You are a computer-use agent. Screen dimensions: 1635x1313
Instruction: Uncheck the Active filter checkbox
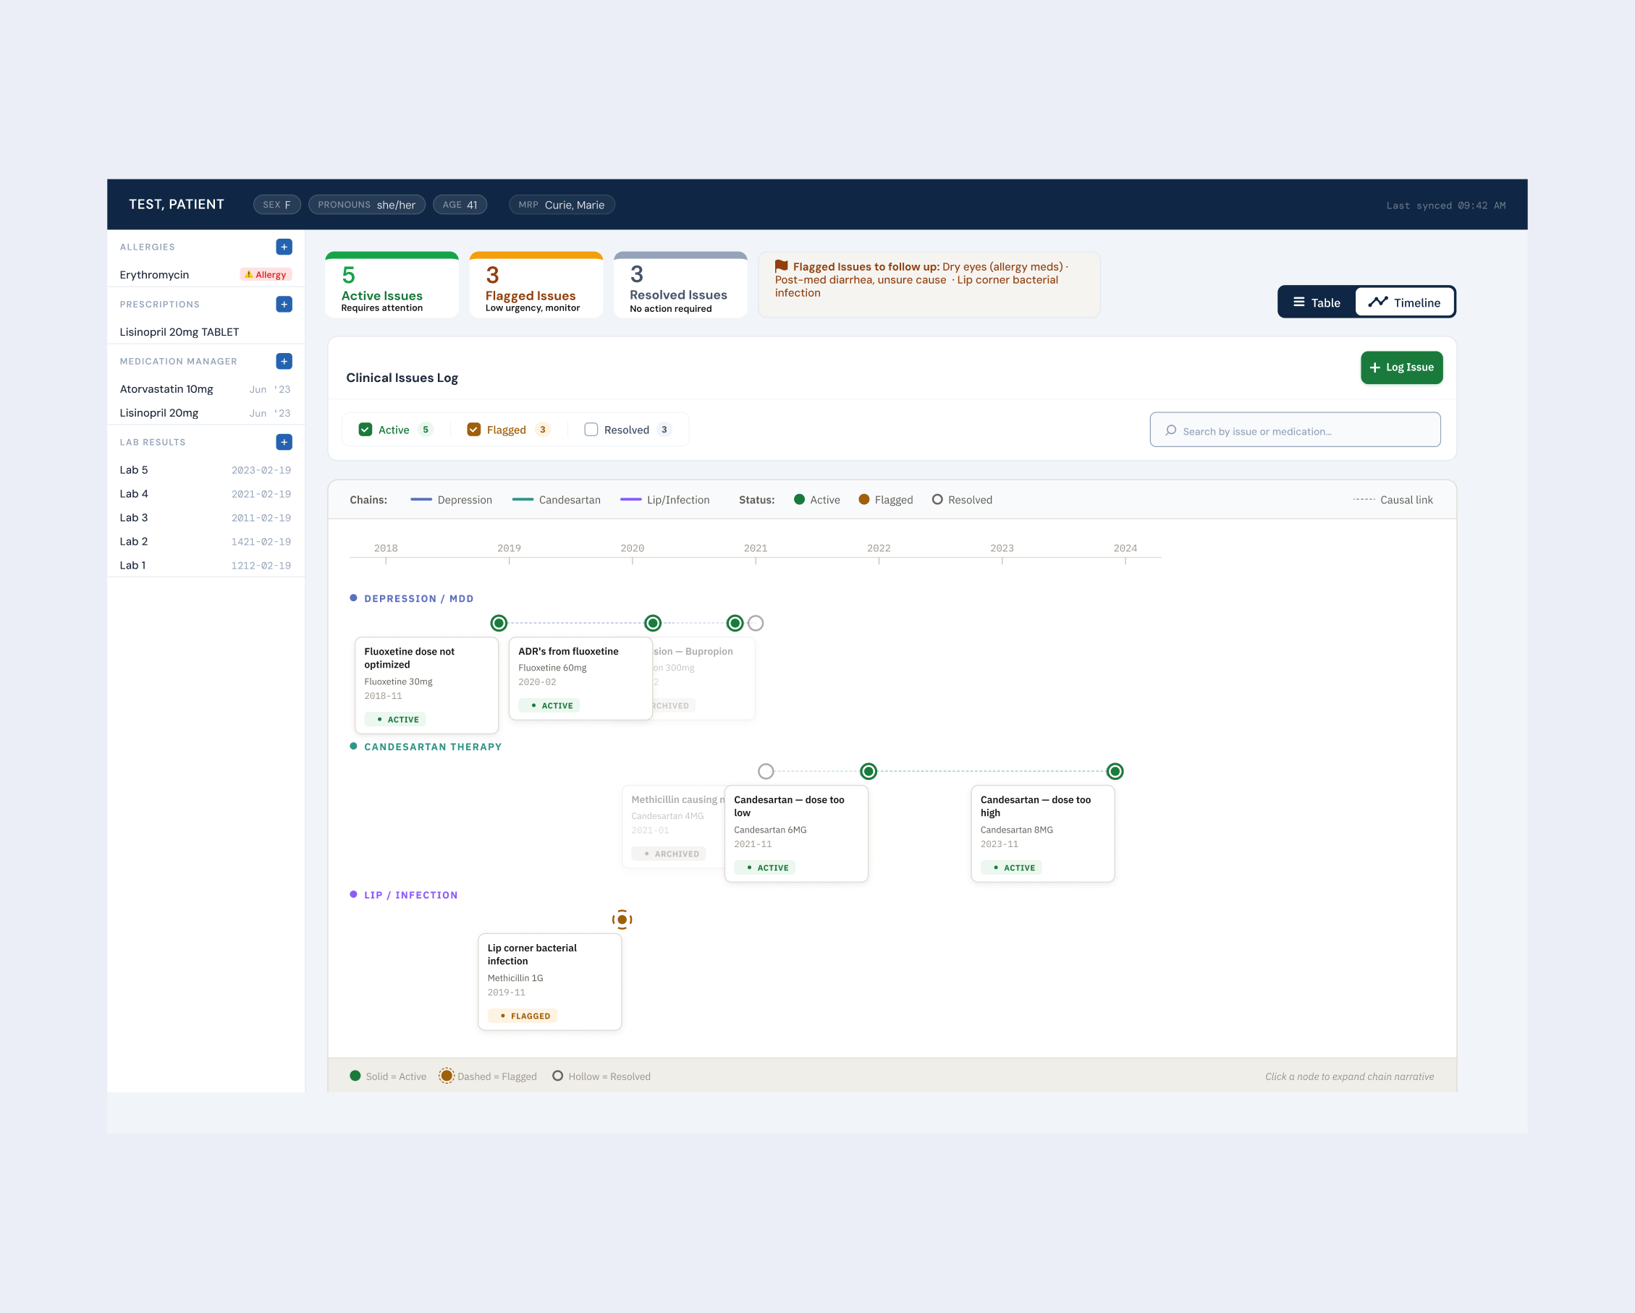[365, 430]
